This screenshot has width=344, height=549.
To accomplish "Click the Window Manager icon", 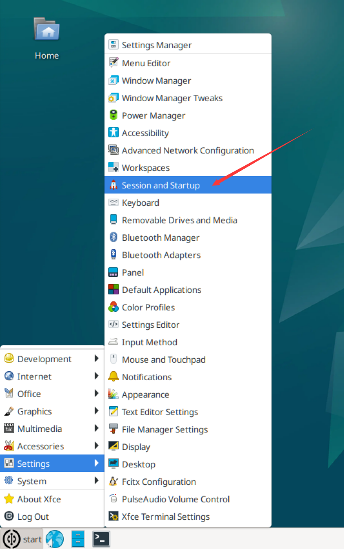I will point(114,81).
